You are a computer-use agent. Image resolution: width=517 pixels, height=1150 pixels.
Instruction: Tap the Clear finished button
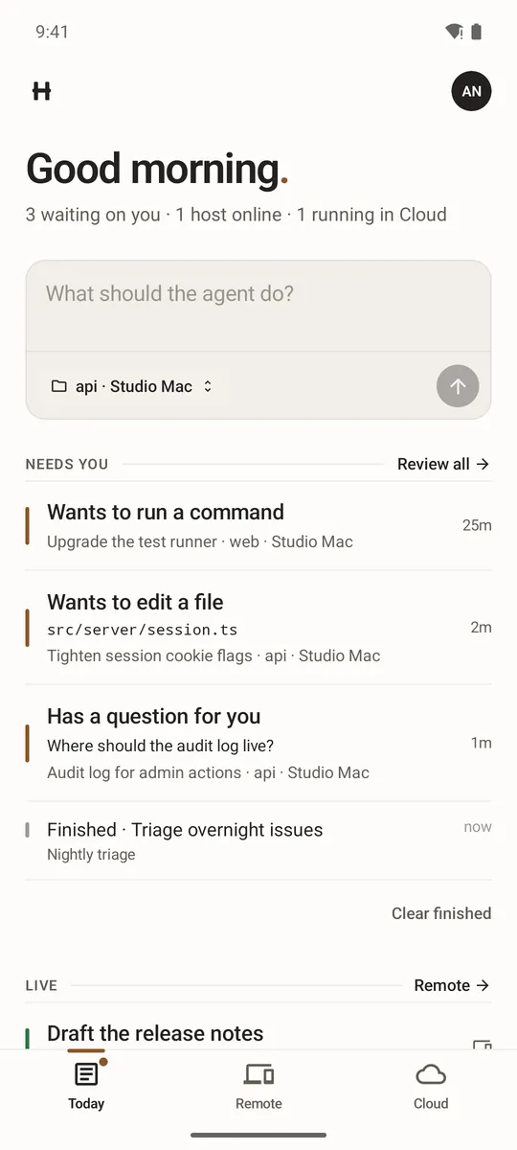tap(441, 913)
